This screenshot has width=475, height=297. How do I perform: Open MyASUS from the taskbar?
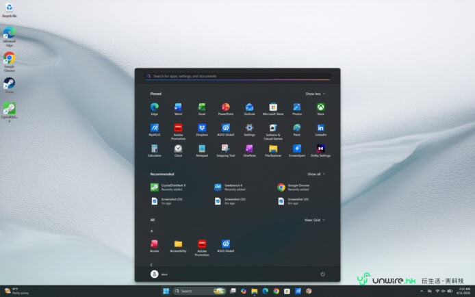pyautogui.click(x=298, y=291)
